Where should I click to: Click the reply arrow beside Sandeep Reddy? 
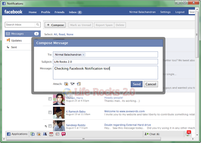(46, 126)
